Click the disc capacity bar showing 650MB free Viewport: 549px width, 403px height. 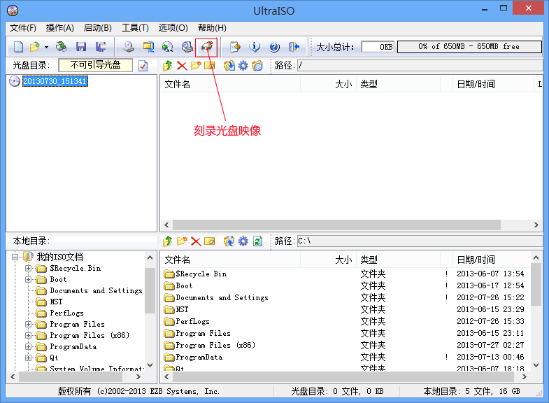tap(469, 47)
